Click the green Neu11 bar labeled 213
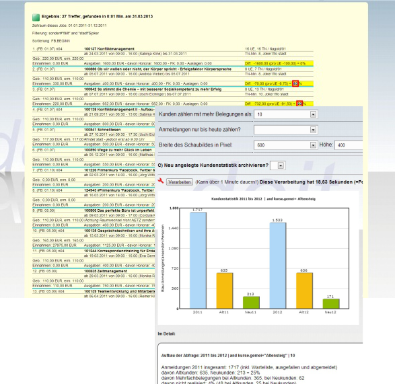 click(x=251, y=303)
